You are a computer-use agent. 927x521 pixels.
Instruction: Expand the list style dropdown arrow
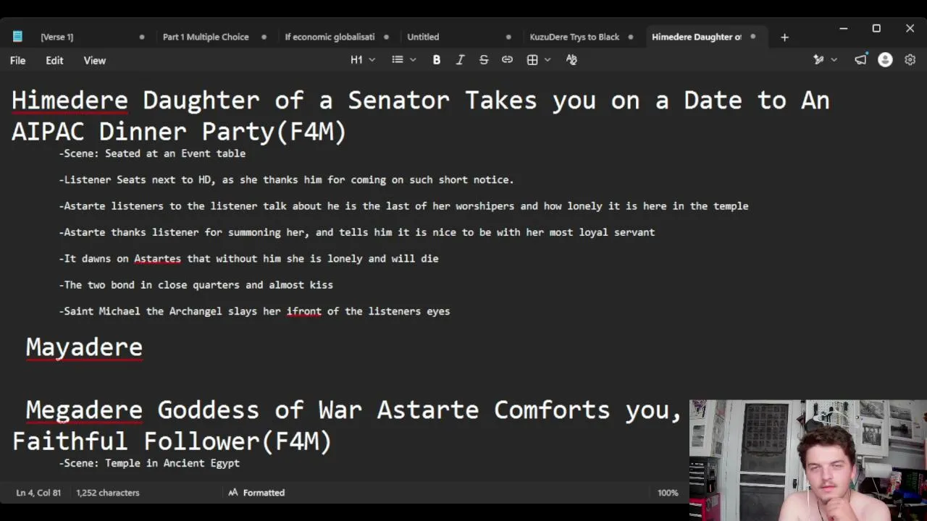pos(413,60)
